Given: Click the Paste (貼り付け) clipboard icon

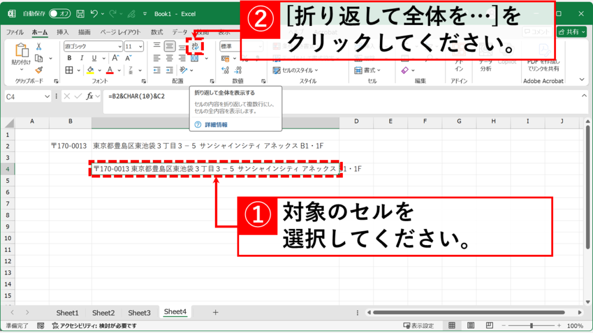Looking at the screenshot, I should click(21, 51).
